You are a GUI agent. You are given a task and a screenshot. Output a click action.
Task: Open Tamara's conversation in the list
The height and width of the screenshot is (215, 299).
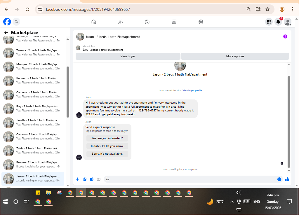(33, 53)
